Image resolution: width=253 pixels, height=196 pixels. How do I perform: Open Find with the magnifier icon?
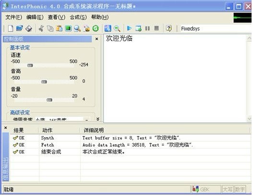pos(77,28)
